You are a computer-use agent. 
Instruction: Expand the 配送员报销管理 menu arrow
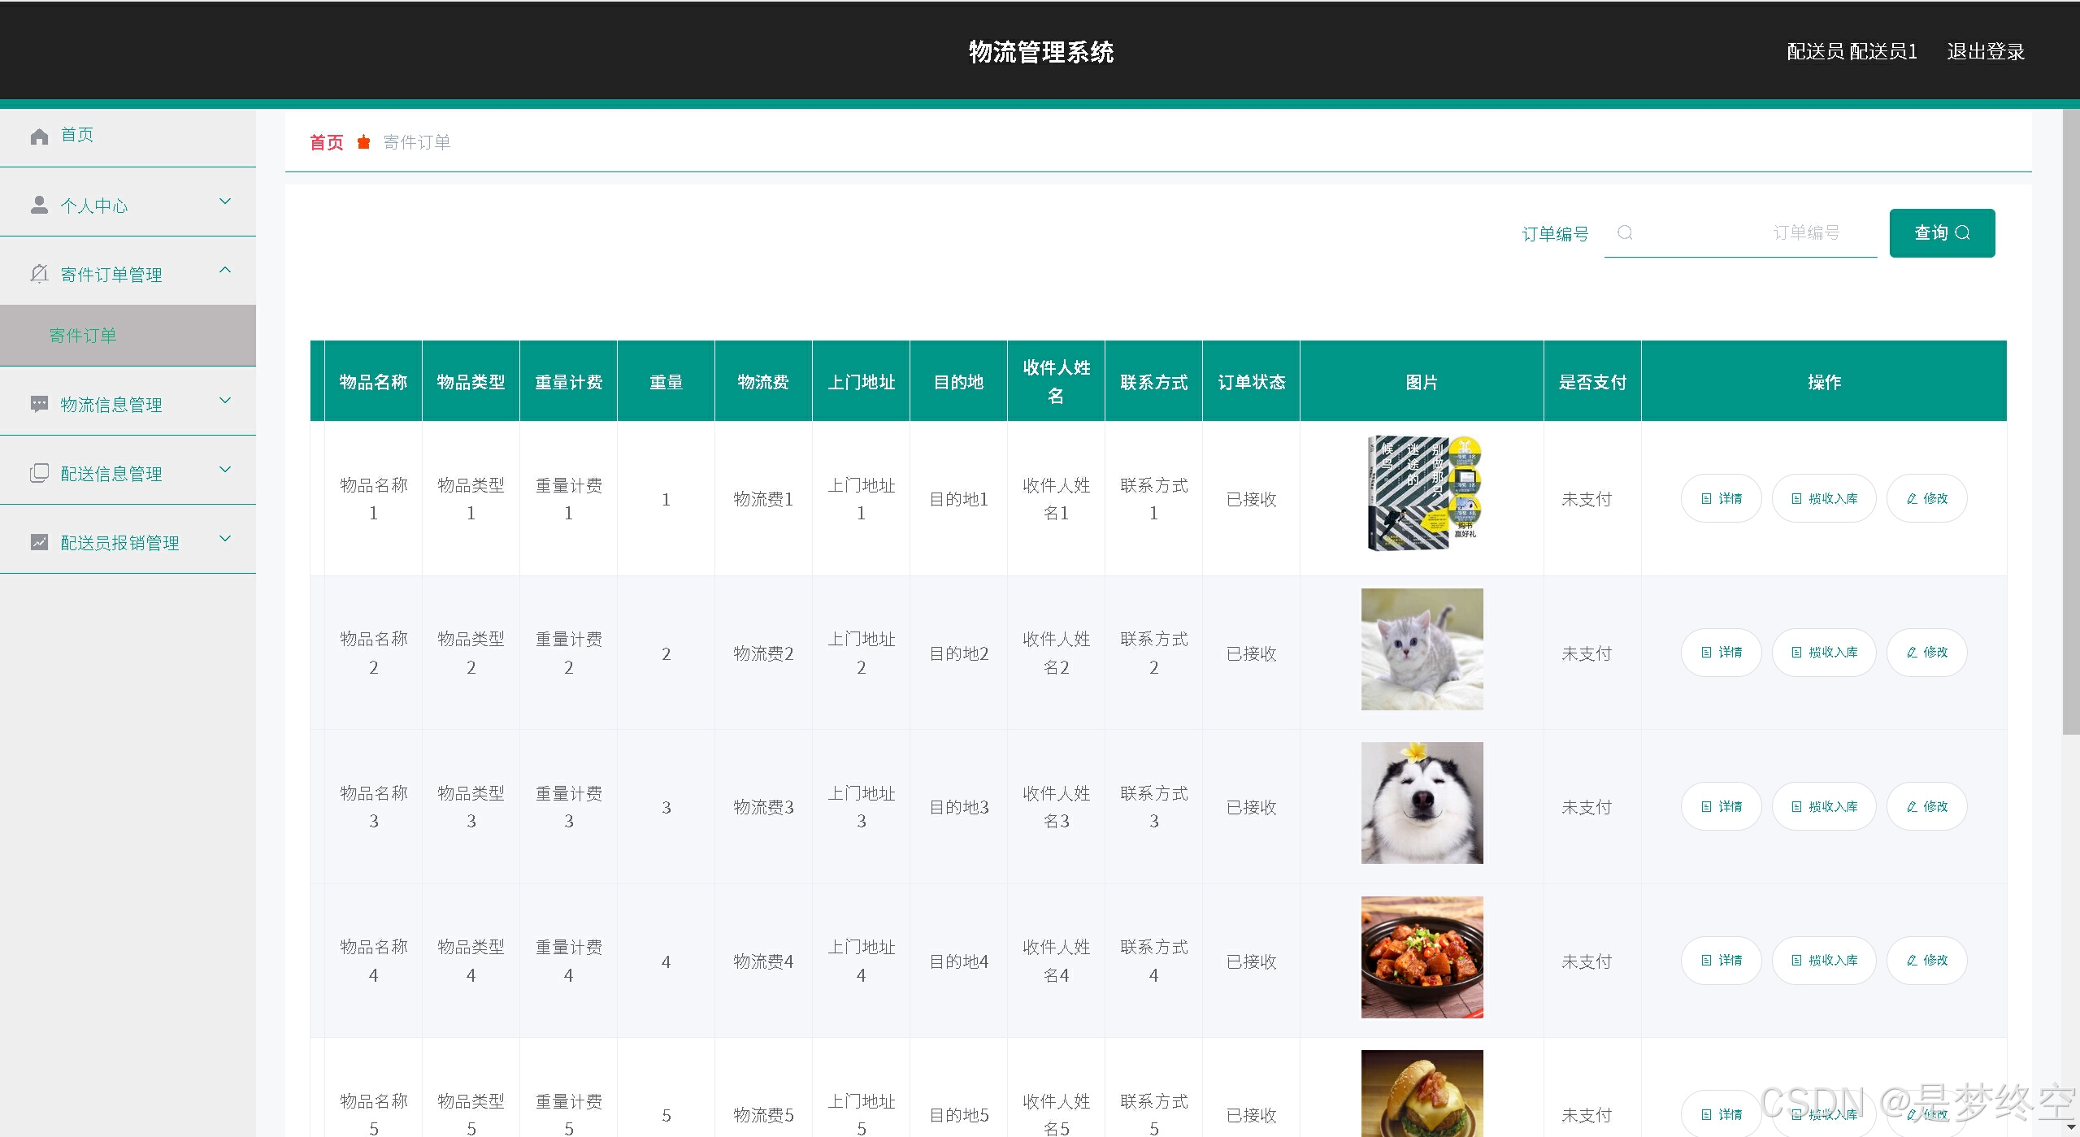pyautogui.click(x=225, y=539)
